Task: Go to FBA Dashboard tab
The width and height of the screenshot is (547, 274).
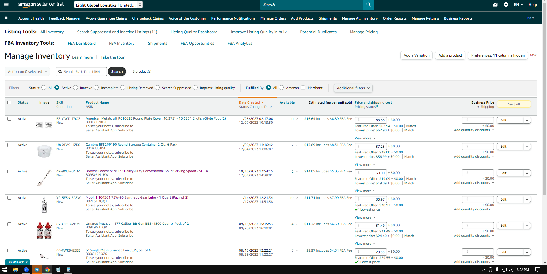Action: pos(82,43)
